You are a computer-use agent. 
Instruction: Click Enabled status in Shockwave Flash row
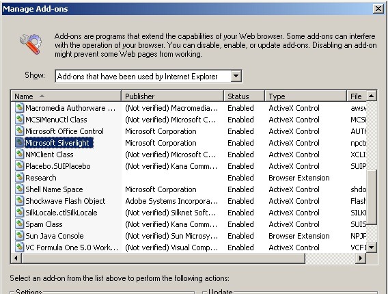click(x=240, y=201)
